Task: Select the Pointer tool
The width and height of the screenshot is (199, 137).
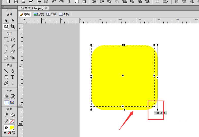Action: (6, 20)
